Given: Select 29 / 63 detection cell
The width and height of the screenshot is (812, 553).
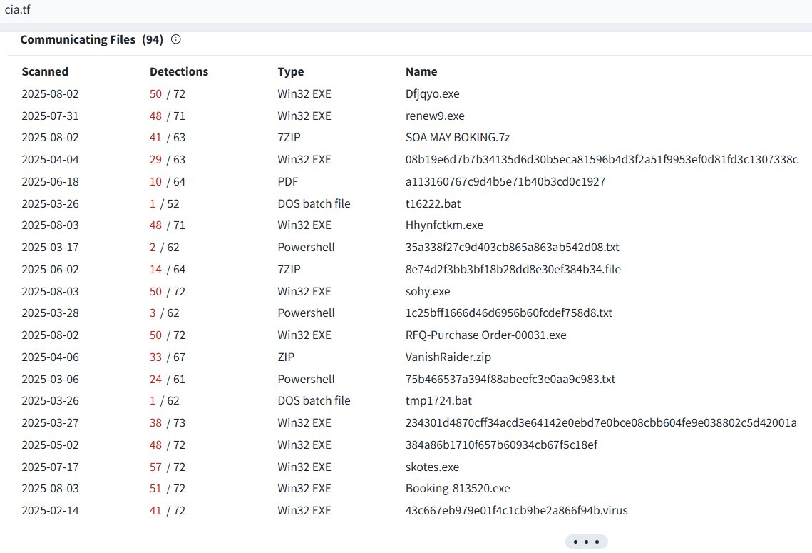Looking at the screenshot, I should pos(168,160).
